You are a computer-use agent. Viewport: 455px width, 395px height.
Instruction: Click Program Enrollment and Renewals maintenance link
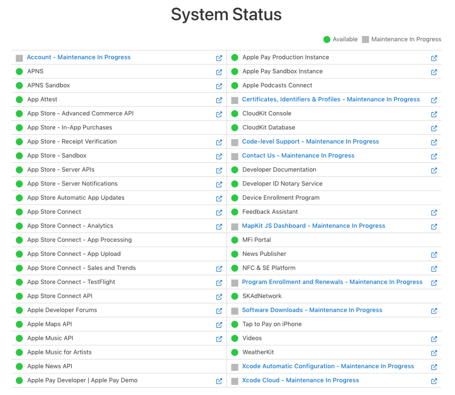pyautogui.click(x=332, y=282)
